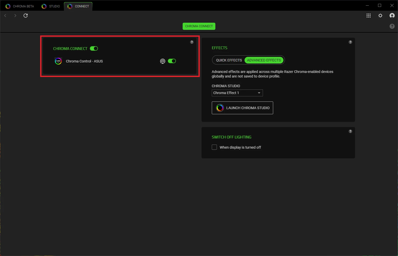Expand the Chroma Effect 1 dropdown

[x=237, y=93]
